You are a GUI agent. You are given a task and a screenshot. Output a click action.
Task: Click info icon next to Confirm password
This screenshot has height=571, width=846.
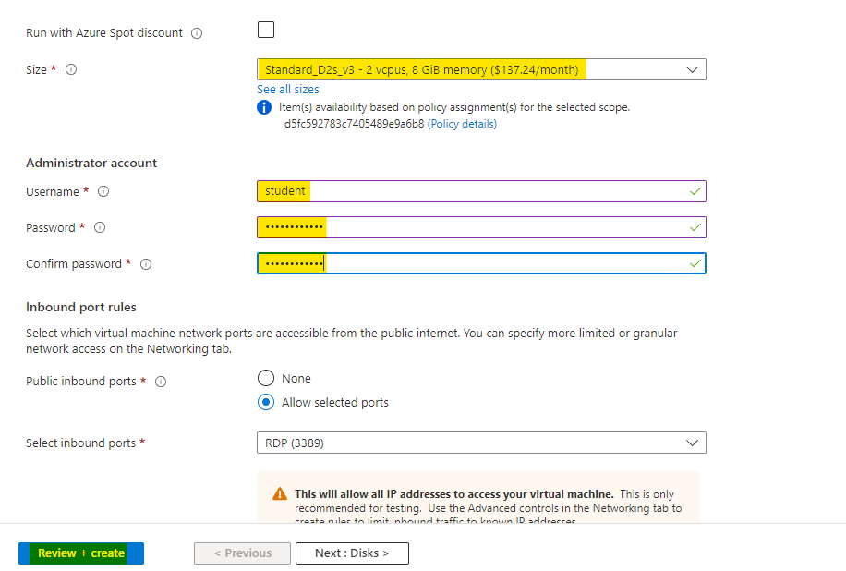tap(146, 264)
